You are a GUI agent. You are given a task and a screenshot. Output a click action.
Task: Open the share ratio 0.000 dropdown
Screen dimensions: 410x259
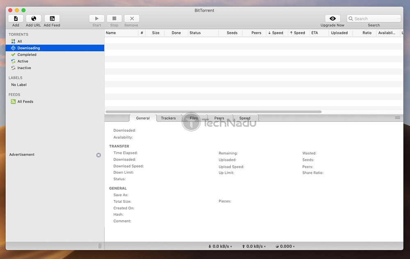tap(285, 246)
